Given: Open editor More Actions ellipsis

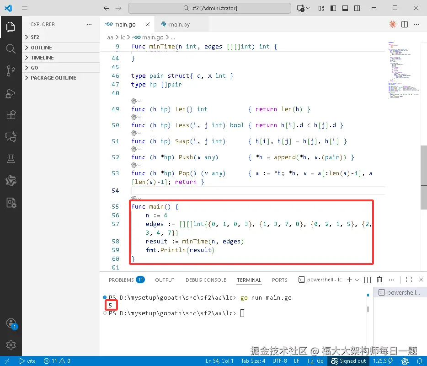Looking at the screenshot, I should 416,24.
